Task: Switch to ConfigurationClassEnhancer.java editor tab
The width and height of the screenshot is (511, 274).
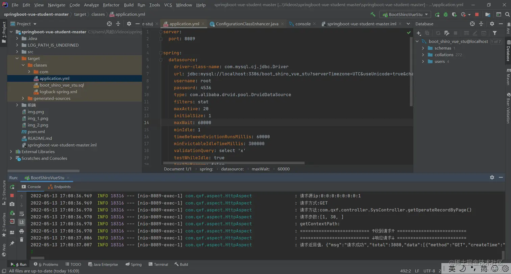Action: (247, 24)
